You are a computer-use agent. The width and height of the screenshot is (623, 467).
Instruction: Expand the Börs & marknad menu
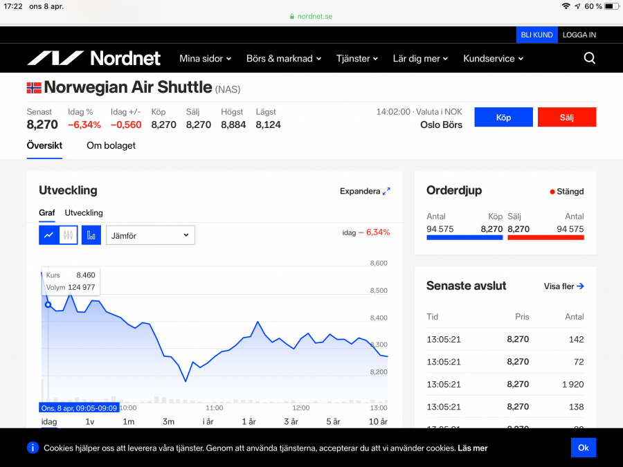pos(284,59)
